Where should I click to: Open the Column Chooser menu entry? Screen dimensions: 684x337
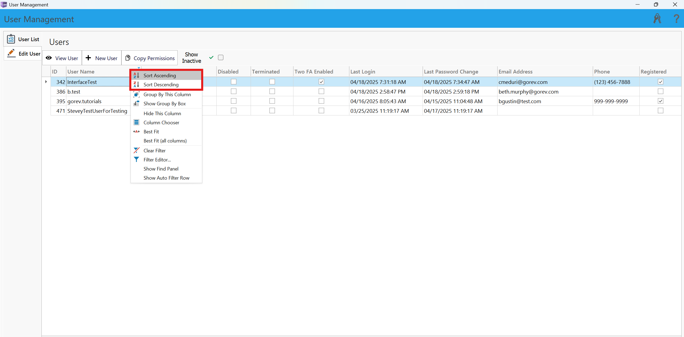[x=166, y=122]
